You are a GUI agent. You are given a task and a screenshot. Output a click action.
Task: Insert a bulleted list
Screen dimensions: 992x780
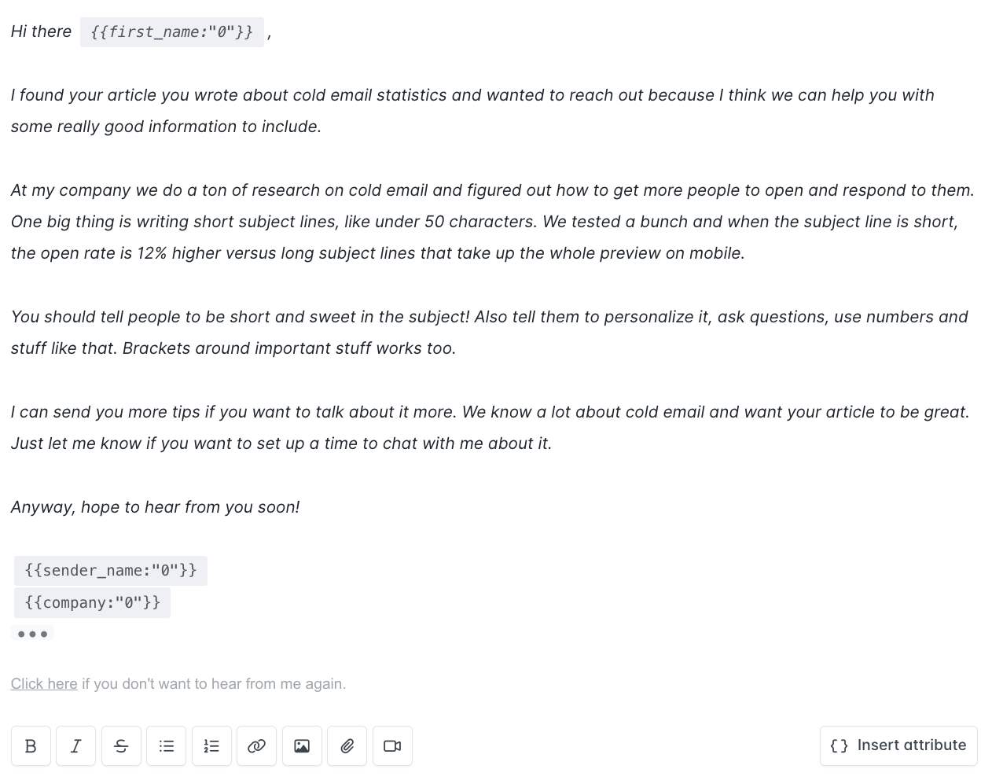click(167, 745)
